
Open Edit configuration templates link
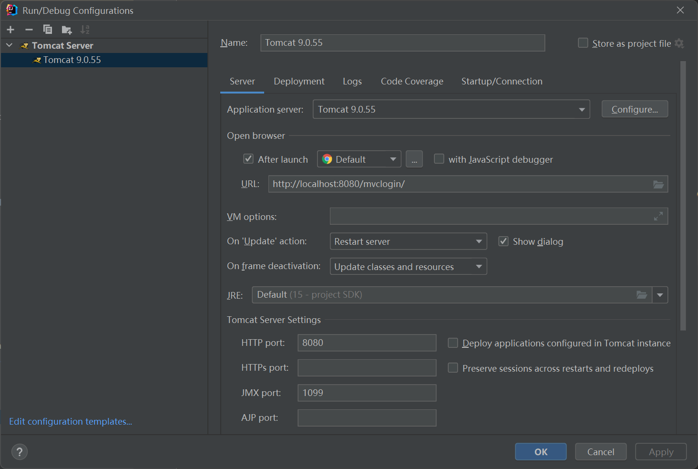[71, 421]
